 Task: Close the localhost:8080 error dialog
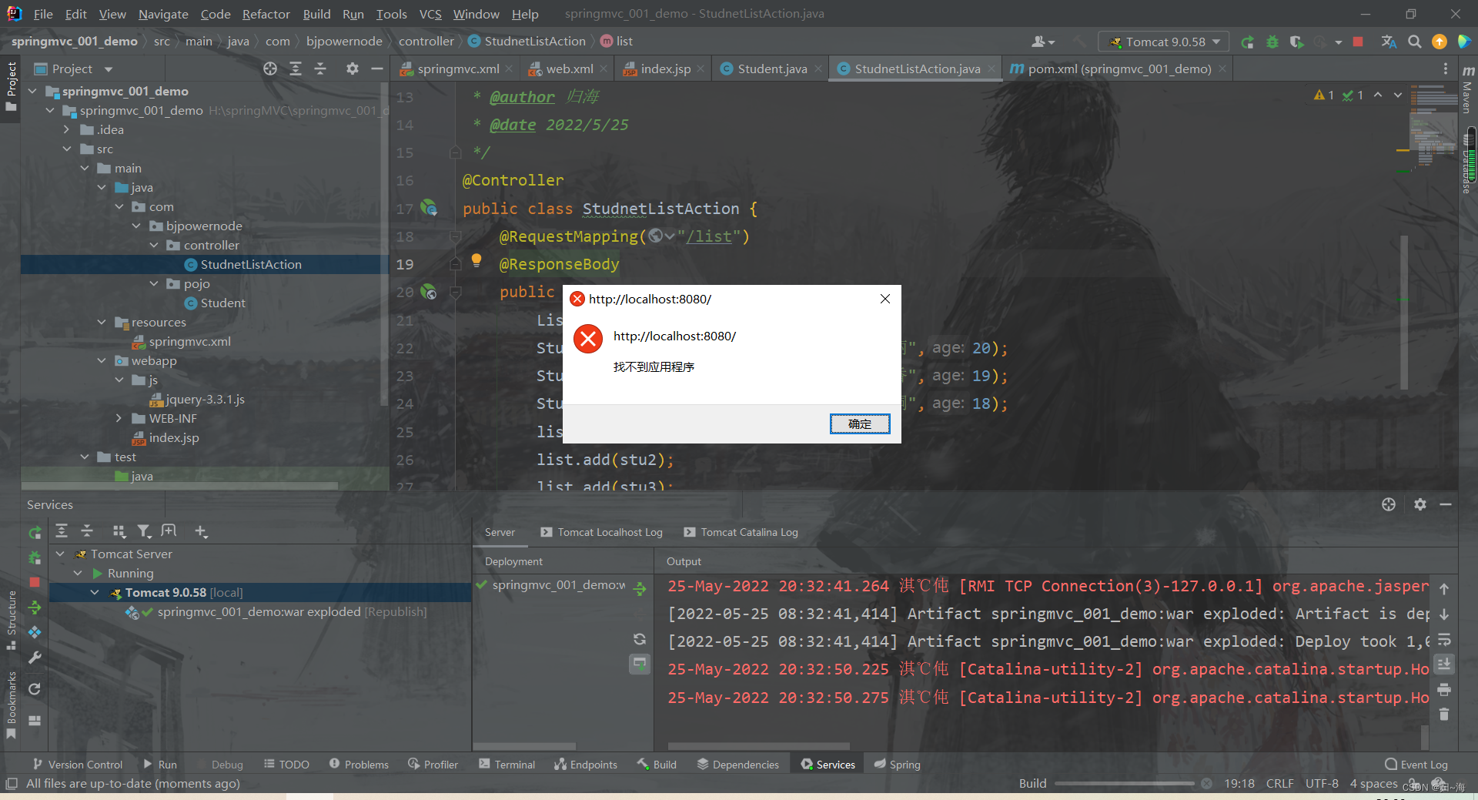[885, 299]
